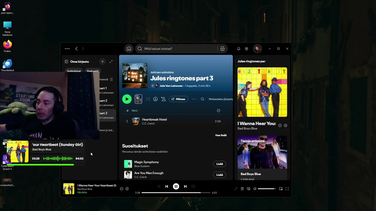Expand the library panel to full view

pos(111,62)
